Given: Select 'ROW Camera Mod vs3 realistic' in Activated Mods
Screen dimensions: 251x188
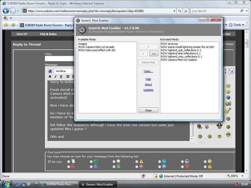Looking at the screenshot, I should click(179, 60).
